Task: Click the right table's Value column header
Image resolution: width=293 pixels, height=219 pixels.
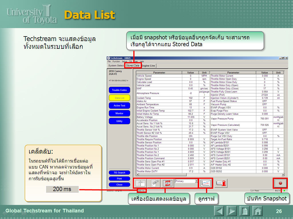Action: [x=264, y=72]
